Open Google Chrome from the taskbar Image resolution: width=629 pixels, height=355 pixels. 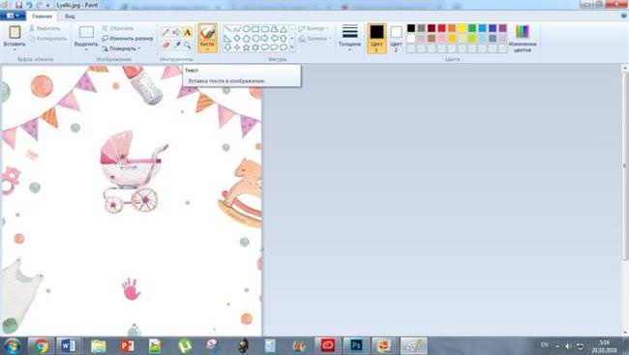click(x=42, y=345)
